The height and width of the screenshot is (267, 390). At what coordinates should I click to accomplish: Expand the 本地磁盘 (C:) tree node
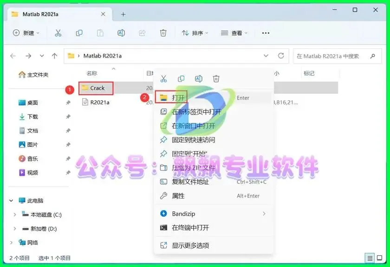pos(15,215)
